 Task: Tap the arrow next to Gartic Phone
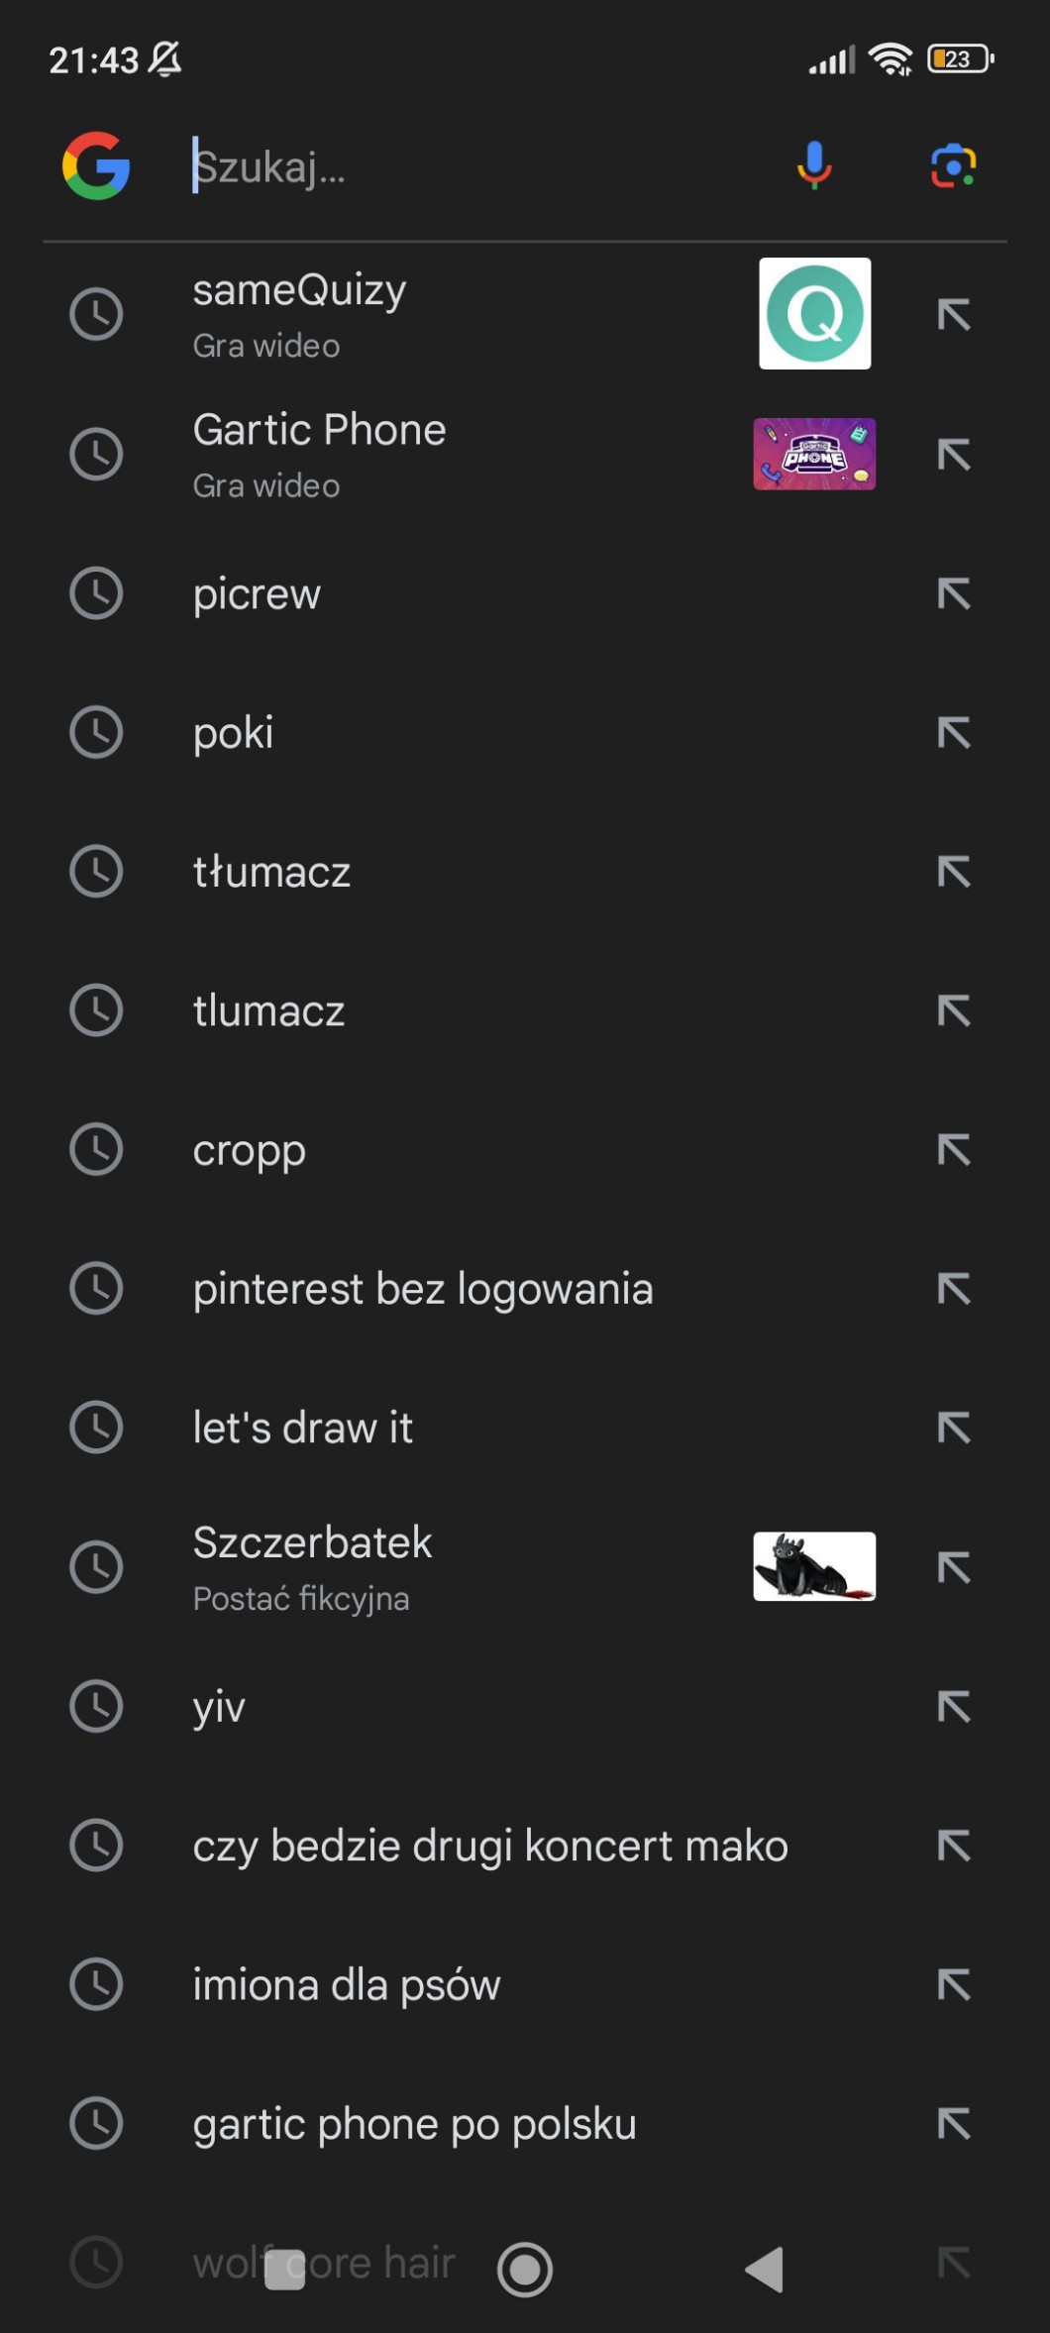click(x=954, y=454)
